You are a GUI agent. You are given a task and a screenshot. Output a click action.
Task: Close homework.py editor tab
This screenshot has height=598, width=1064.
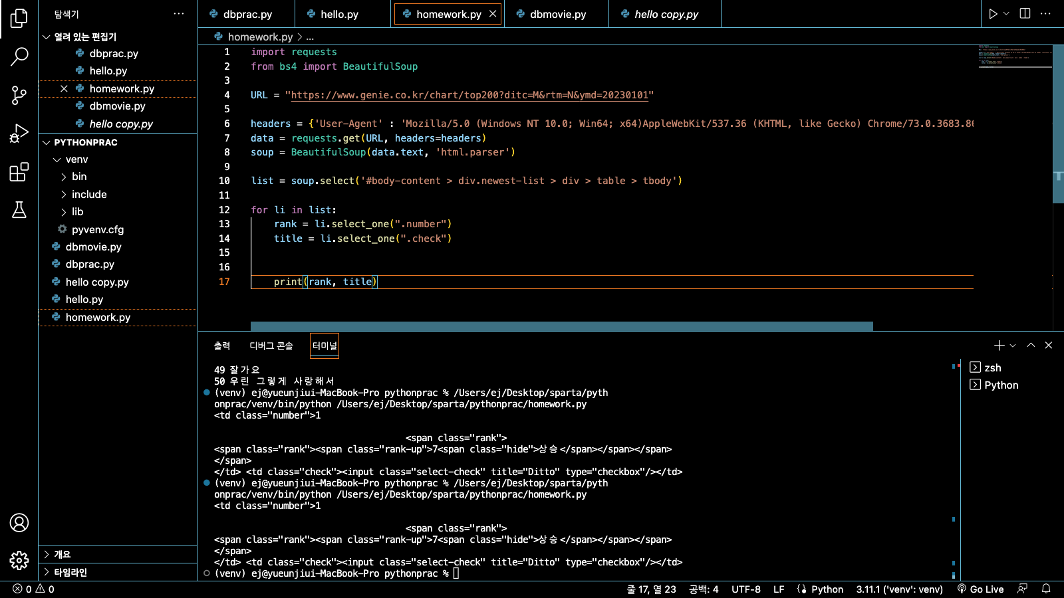[493, 14]
